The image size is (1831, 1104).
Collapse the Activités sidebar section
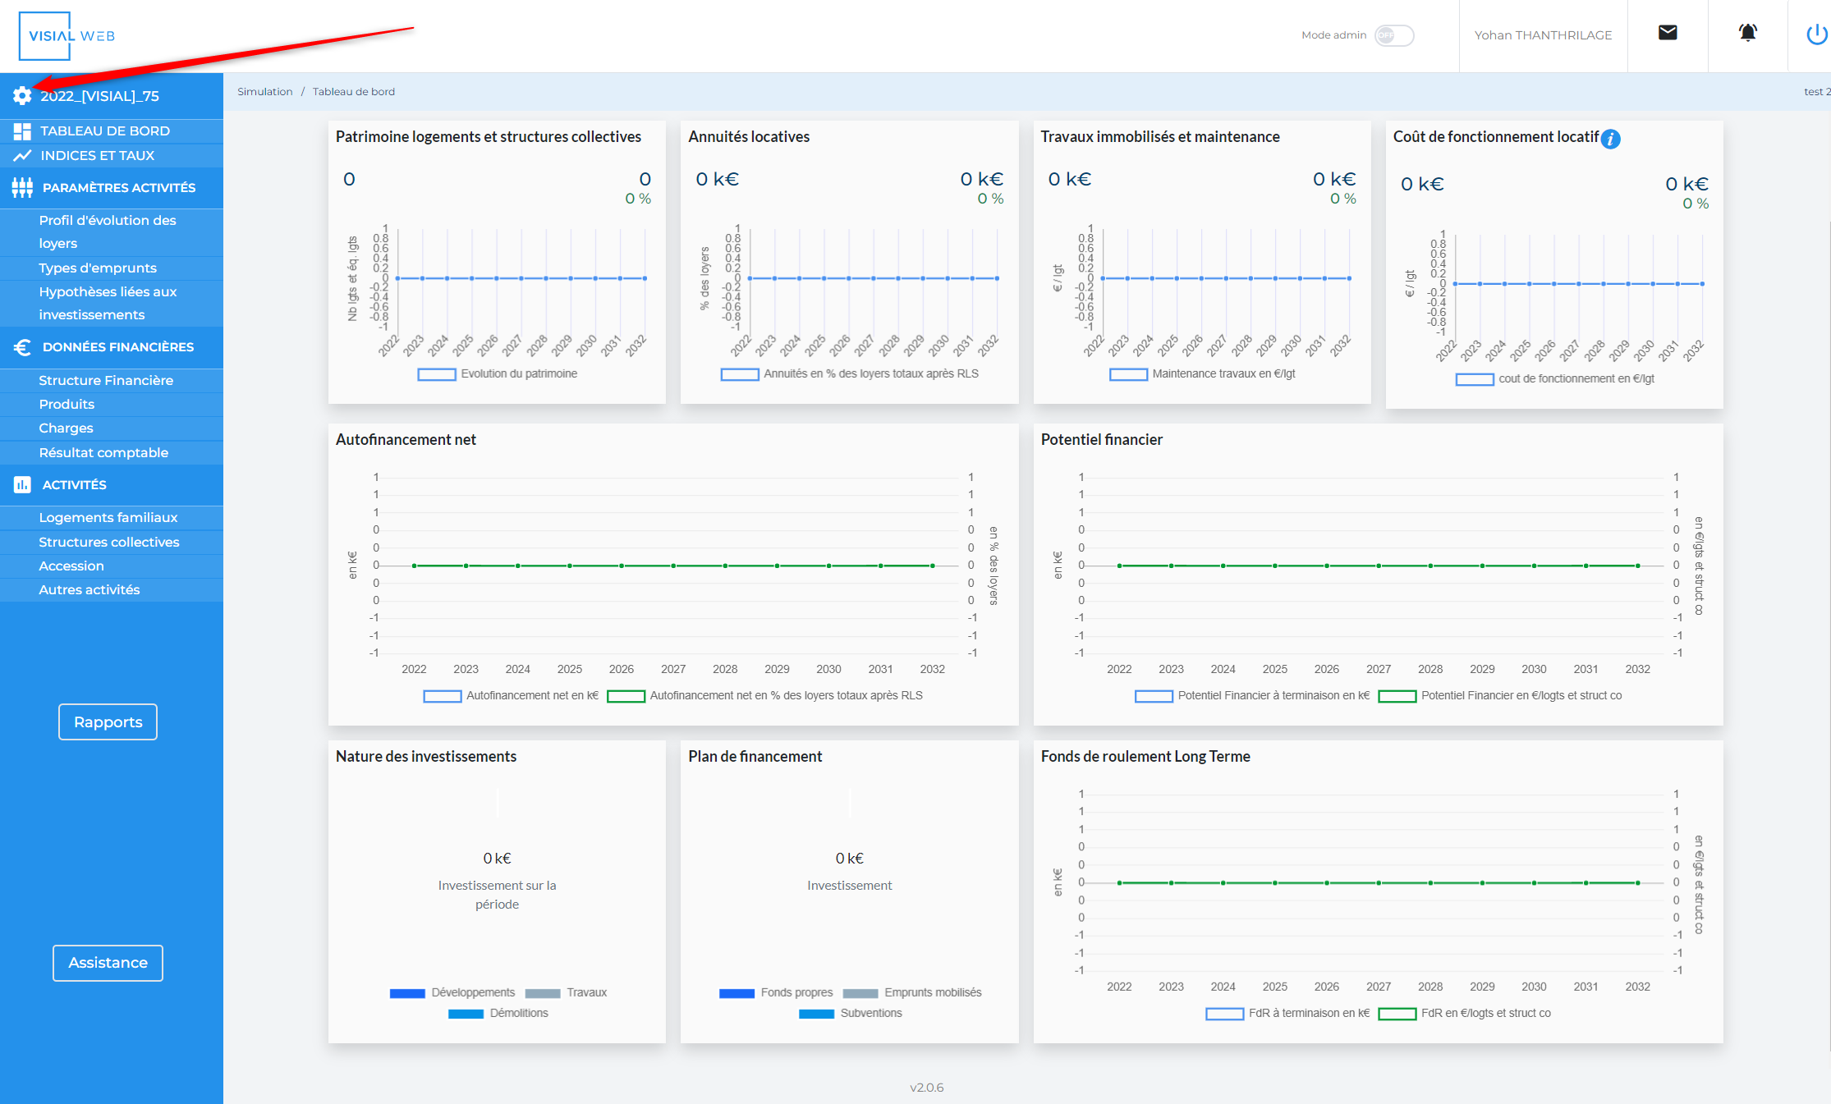click(x=74, y=485)
